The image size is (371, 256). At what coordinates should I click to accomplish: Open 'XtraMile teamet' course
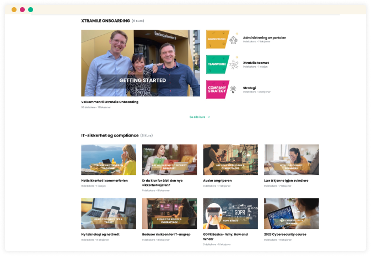coord(256,63)
